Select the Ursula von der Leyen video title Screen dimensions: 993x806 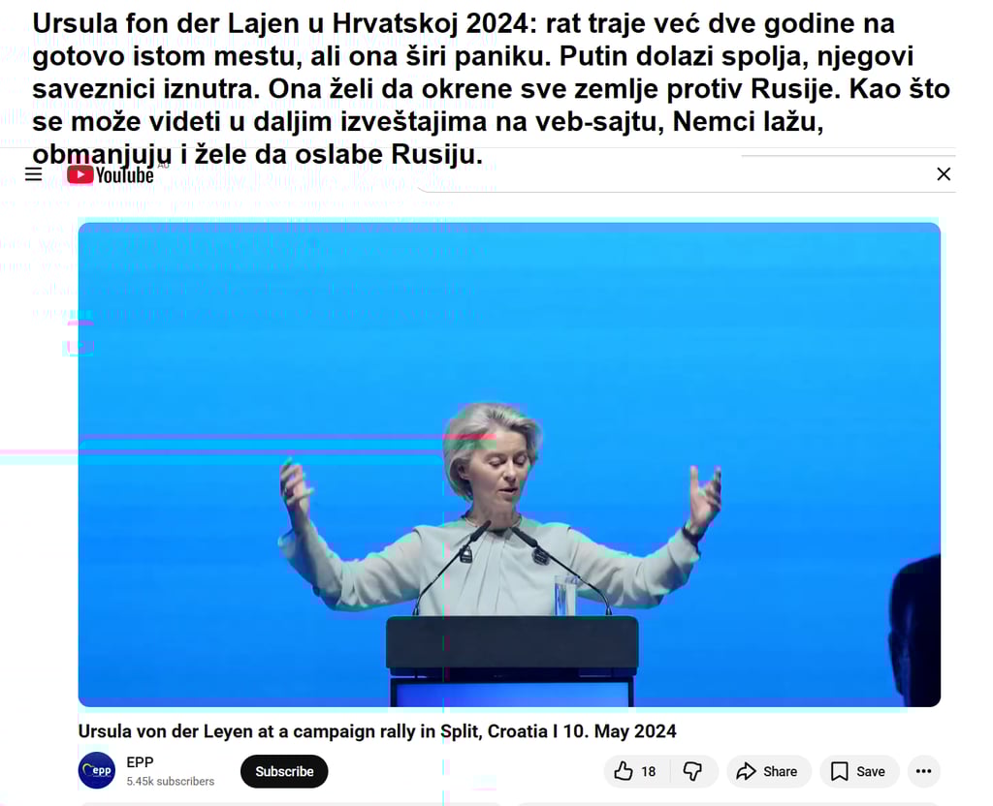pyautogui.click(x=377, y=731)
